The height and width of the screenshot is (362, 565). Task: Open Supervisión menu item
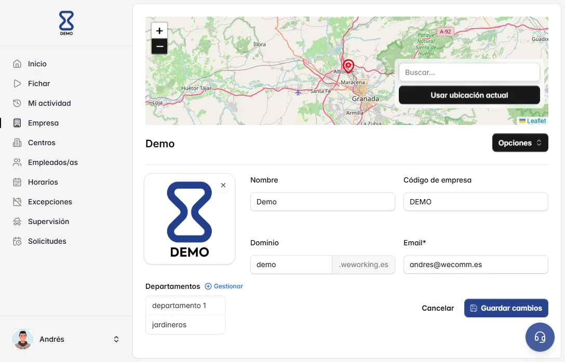(x=49, y=221)
